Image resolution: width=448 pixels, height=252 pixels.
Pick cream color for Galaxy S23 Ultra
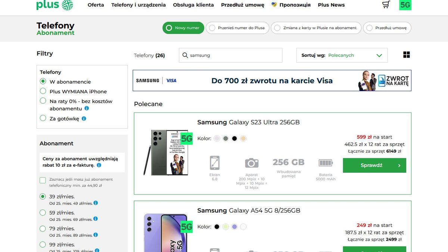(243, 139)
